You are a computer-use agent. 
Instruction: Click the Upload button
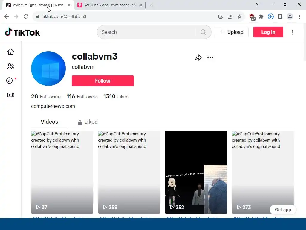pyautogui.click(x=231, y=32)
